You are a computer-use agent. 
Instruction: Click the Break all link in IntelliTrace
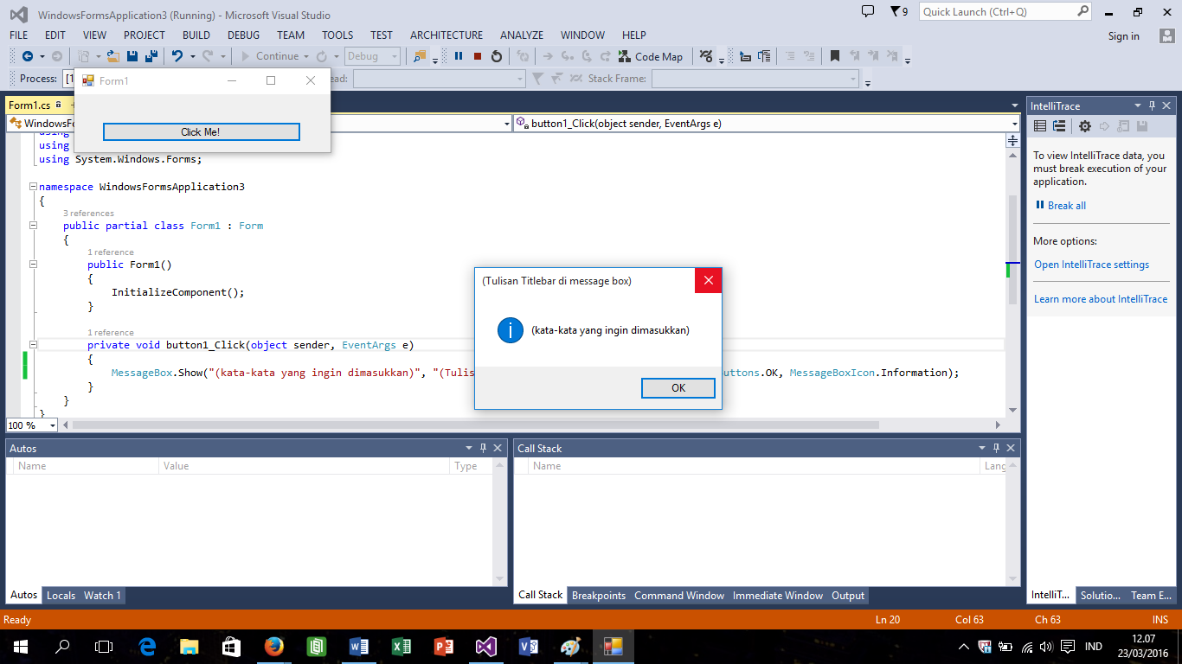point(1065,205)
